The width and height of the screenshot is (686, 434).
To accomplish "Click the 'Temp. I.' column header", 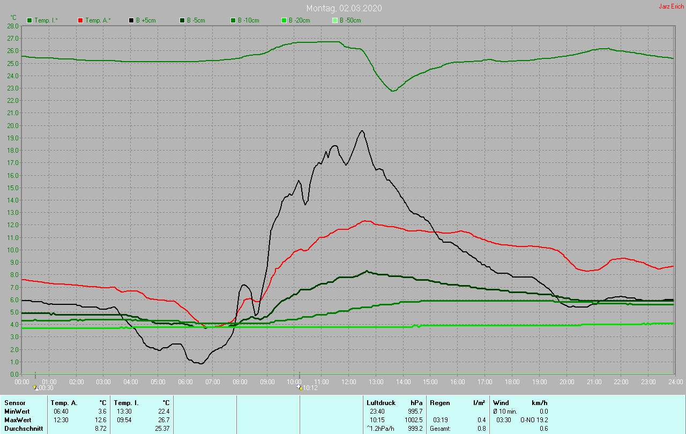I will click(126, 402).
